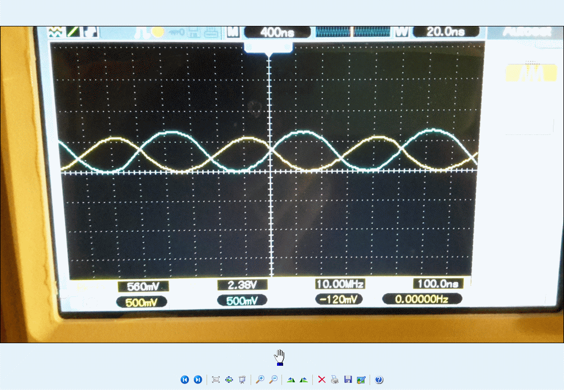This screenshot has height=390, width=564.
Task: Click the 2.38V measurement readout
Action: (x=242, y=285)
